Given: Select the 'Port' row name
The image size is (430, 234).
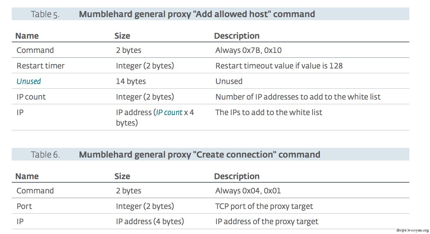Looking at the screenshot, I should coord(24,206).
